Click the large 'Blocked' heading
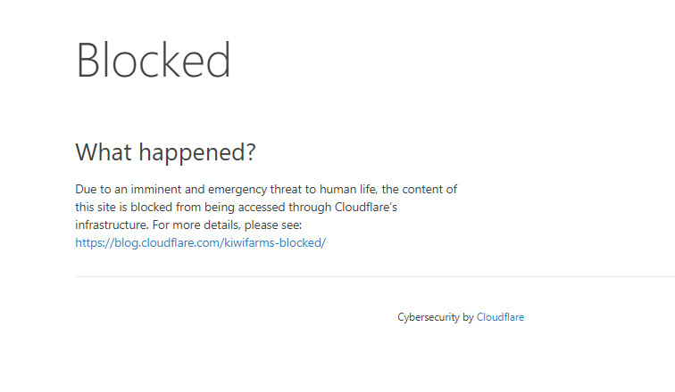 tap(154, 60)
